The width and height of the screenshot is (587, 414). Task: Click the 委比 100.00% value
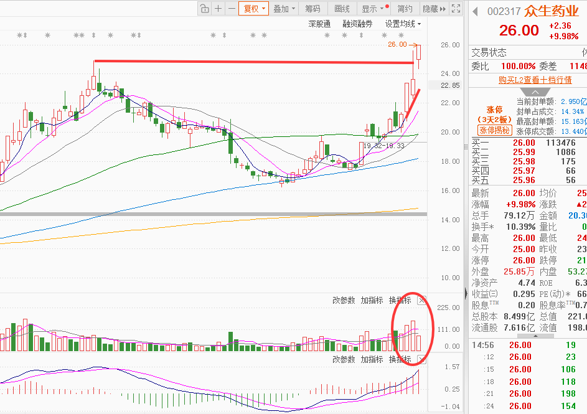[x=518, y=66]
